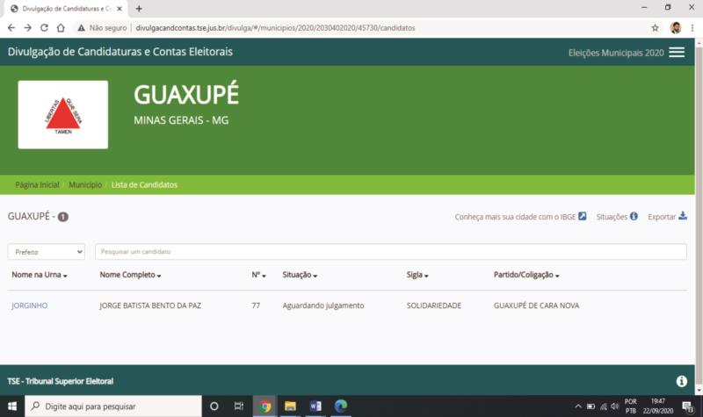Sort by Nome na Urna column
This screenshot has width=703, height=417.
(40, 275)
